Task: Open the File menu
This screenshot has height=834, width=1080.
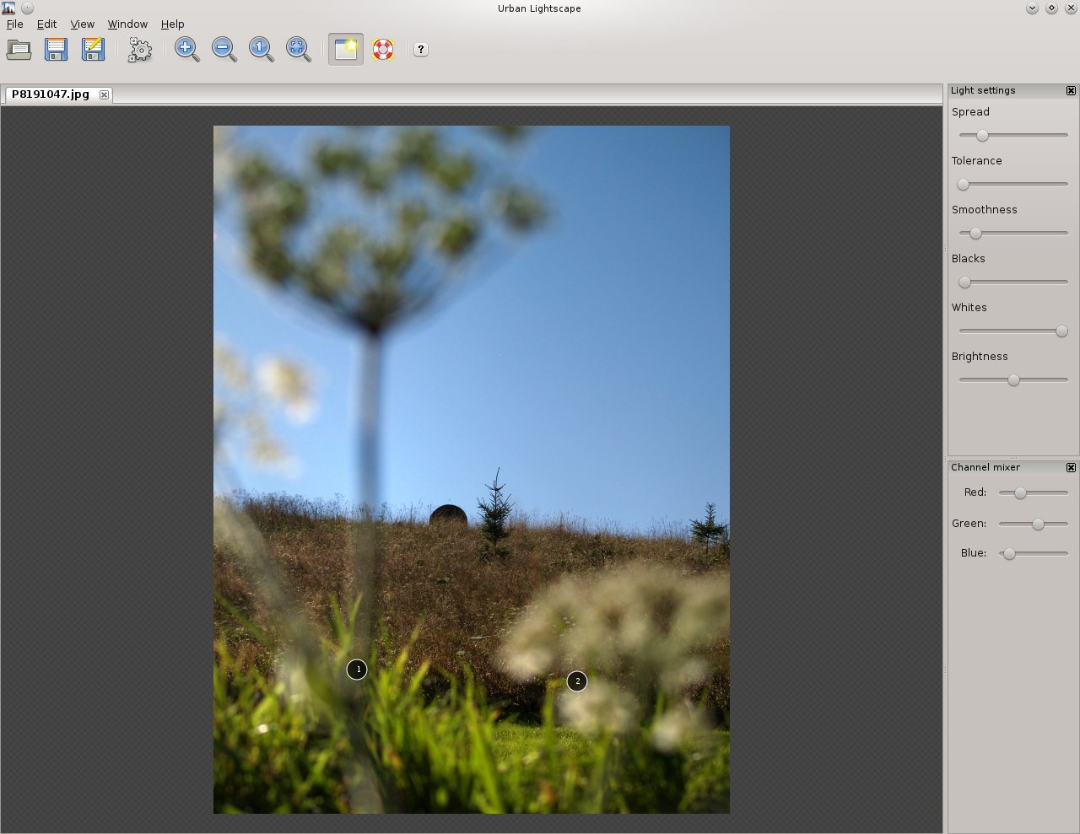Action: point(15,24)
